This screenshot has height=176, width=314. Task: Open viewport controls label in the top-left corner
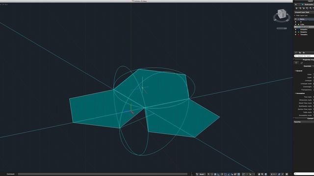click(4, 4)
